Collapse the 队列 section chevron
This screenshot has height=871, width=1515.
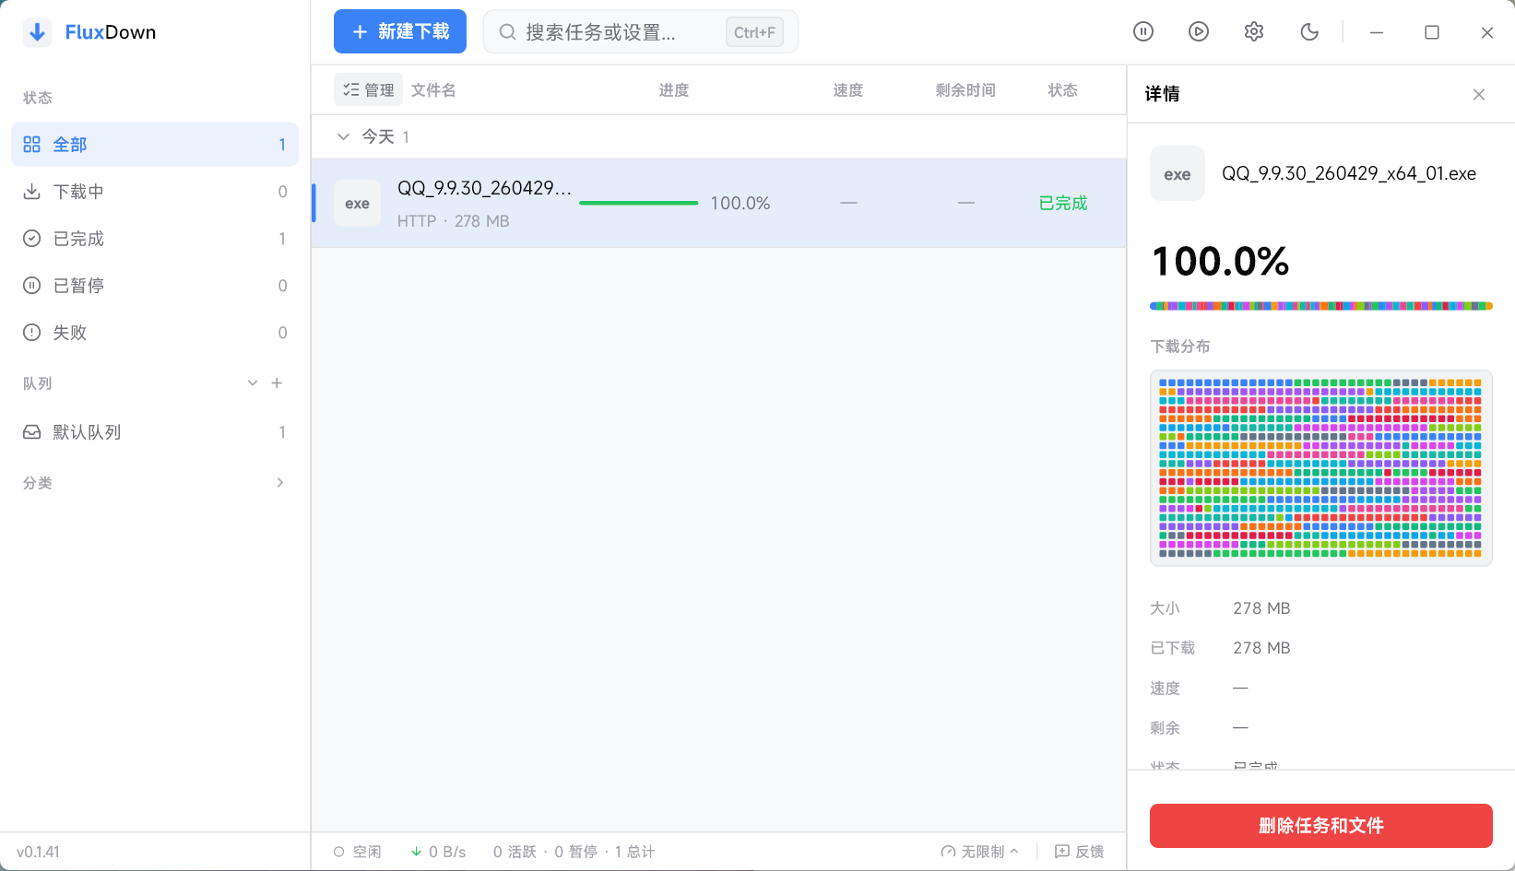(x=253, y=383)
